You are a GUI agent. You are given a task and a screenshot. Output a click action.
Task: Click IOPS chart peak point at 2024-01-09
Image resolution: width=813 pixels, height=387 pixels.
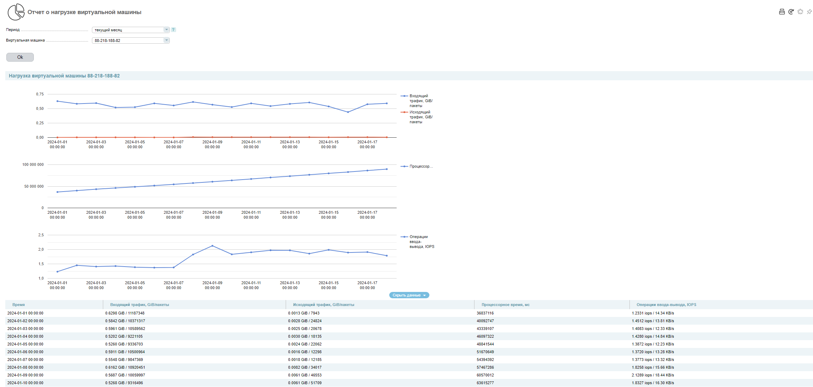212,246
